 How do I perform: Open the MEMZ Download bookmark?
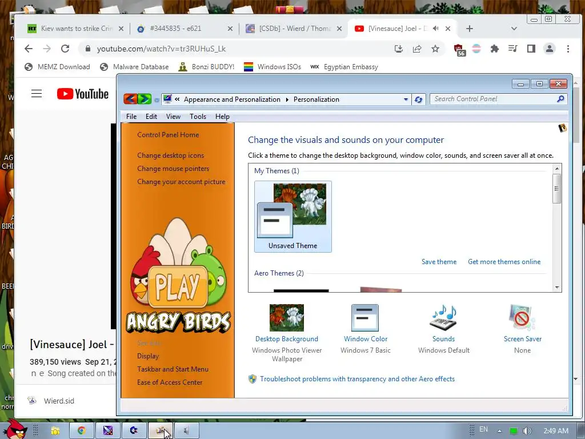pyautogui.click(x=58, y=67)
